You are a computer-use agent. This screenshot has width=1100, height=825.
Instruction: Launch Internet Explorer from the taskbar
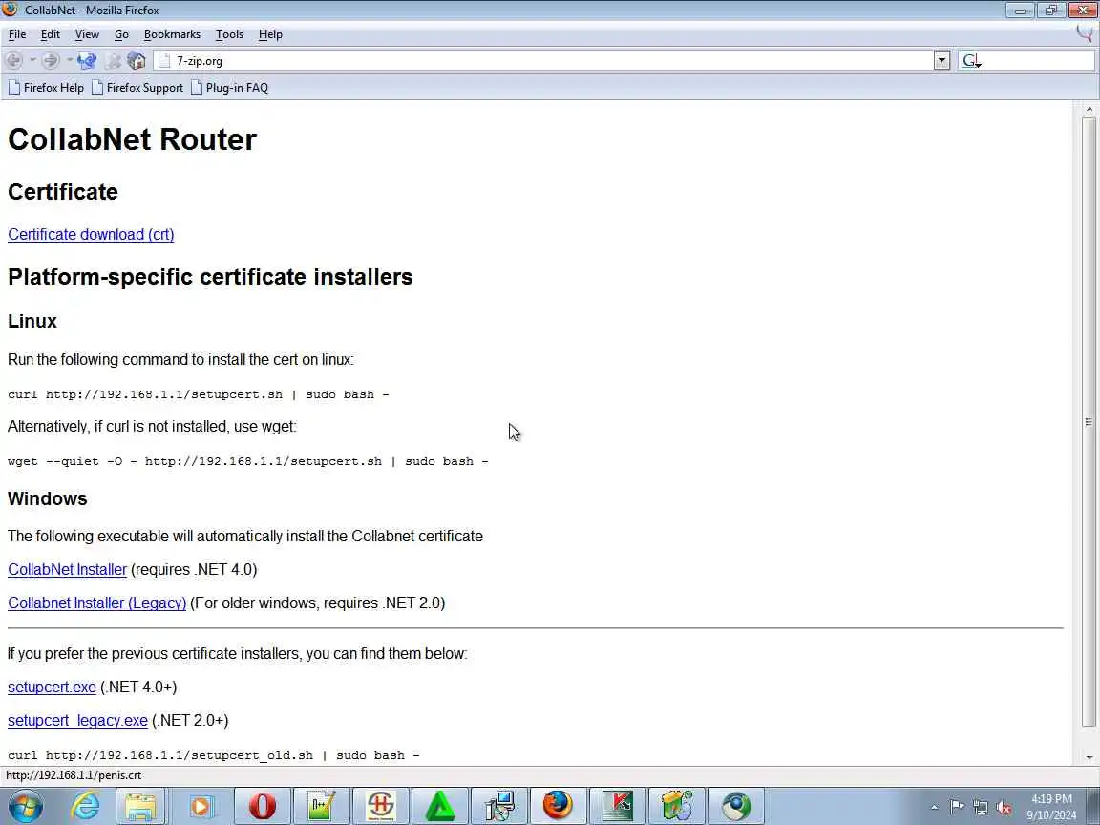[86, 806]
